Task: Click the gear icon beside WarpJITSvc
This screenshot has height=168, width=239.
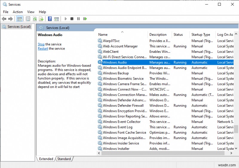Action: [x=100, y=41]
